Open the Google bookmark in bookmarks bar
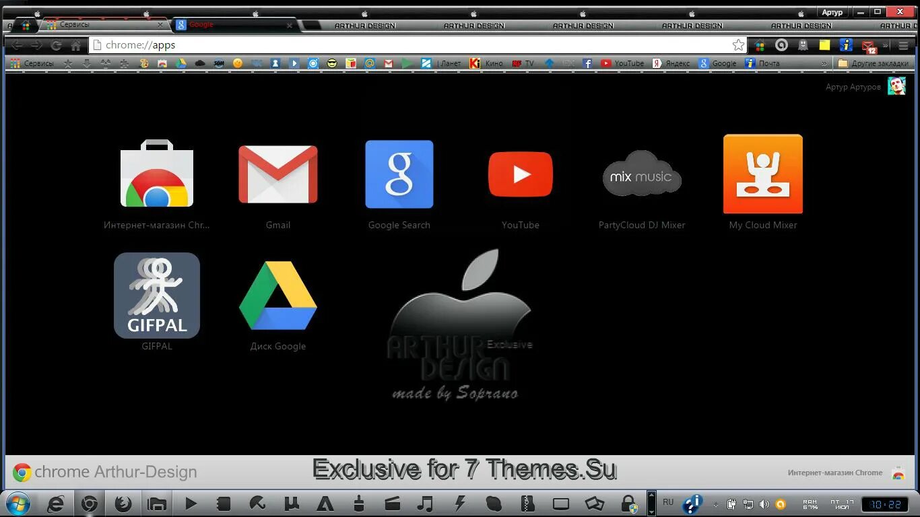 (717, 63)
